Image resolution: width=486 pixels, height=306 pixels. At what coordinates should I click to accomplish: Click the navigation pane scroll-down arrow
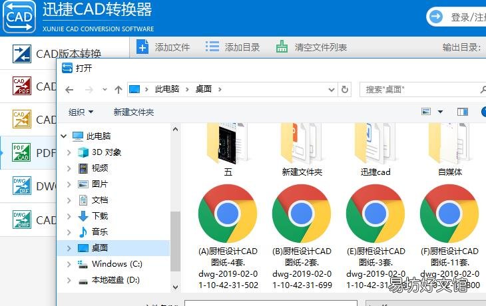[176, 287]
